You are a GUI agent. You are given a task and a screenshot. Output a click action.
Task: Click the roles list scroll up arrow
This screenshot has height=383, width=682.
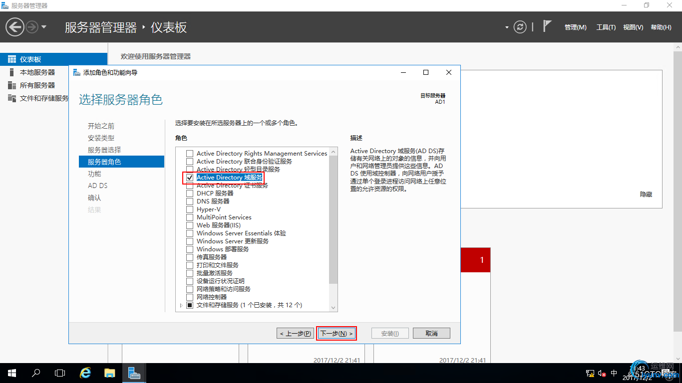tap(334, 152)
